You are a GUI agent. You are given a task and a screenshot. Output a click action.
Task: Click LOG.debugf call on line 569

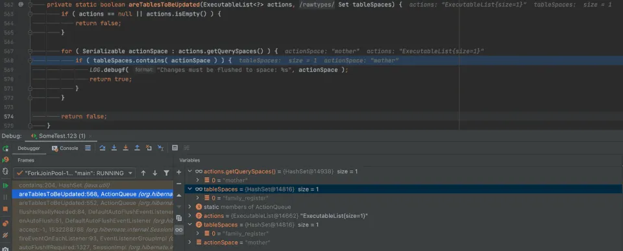pos(109,70)
